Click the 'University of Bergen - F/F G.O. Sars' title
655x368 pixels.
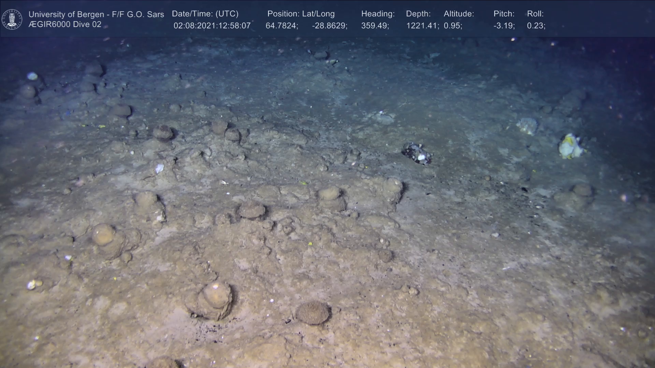point(96,14)
